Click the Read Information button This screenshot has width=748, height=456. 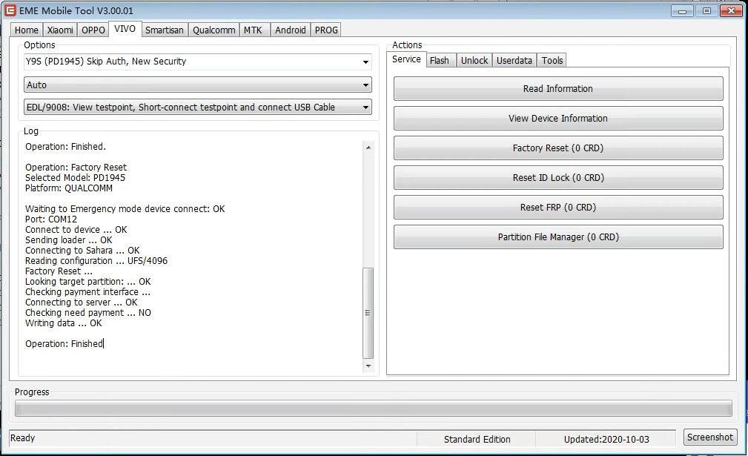[558, 89]
